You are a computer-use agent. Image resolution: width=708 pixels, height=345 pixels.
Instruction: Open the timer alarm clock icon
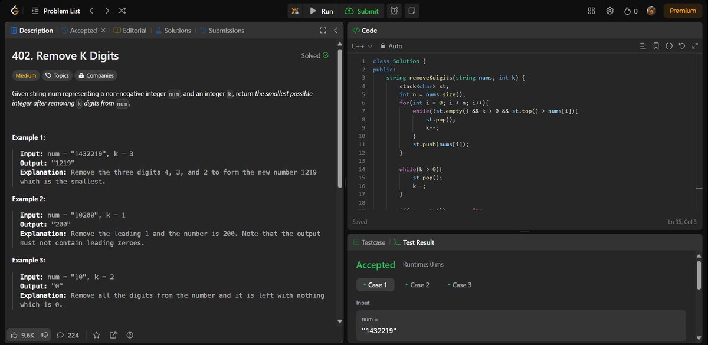(x=394, y=11)
